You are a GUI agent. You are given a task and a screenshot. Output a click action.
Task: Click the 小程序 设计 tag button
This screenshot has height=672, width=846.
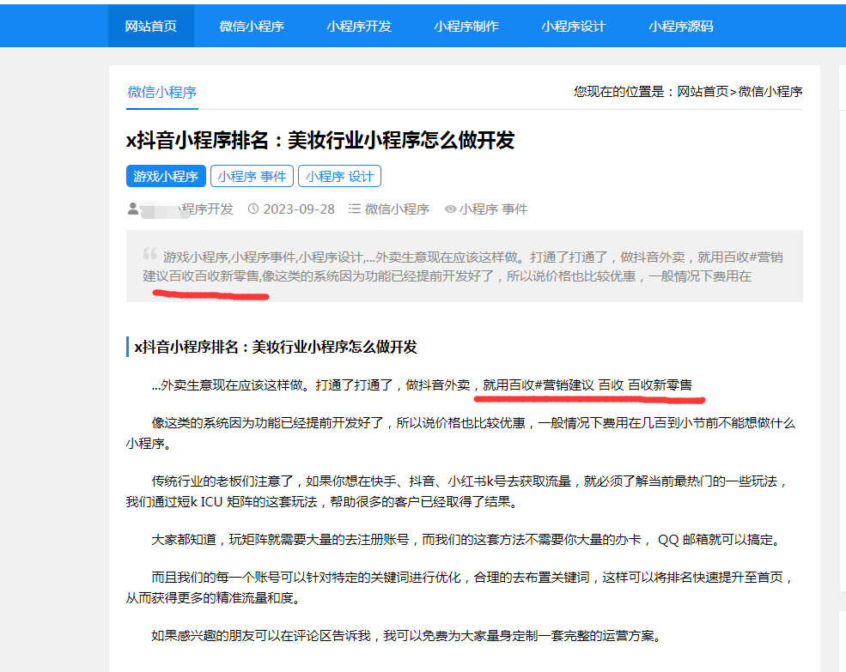coord(339,176)
